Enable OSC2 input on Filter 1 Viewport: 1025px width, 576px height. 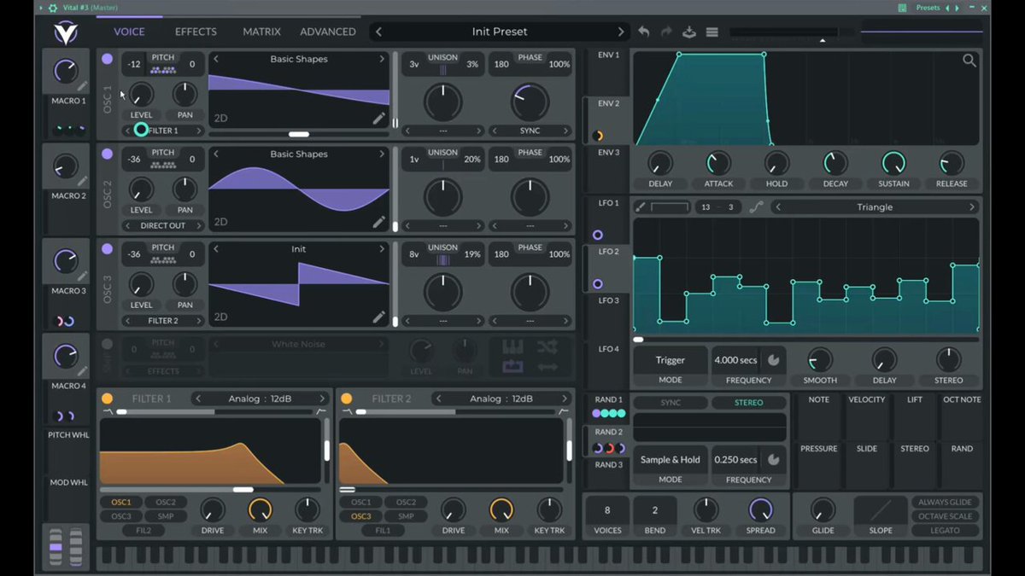166,503
